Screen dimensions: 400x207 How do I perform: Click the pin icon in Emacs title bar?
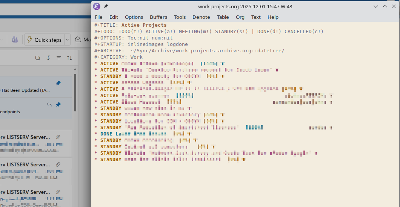tap(106, 6)
